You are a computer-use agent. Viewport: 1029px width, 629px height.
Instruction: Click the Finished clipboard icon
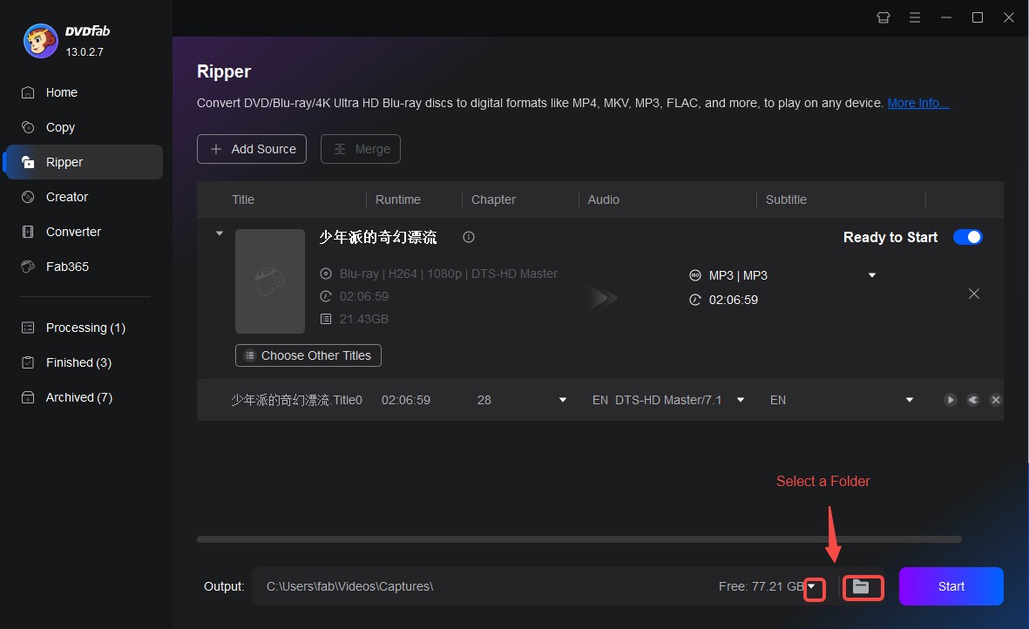click(28, 362)
